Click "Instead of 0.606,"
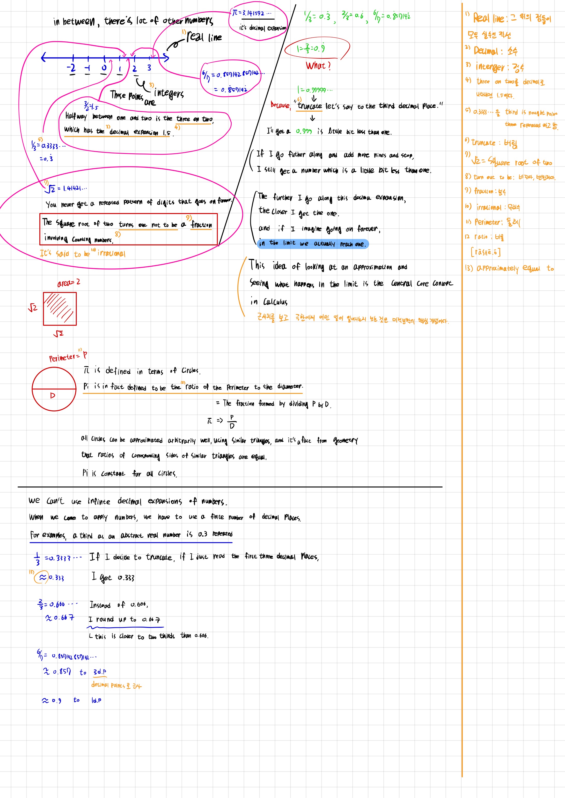This screenshot has width=565, height=798. tap(119, 605)
